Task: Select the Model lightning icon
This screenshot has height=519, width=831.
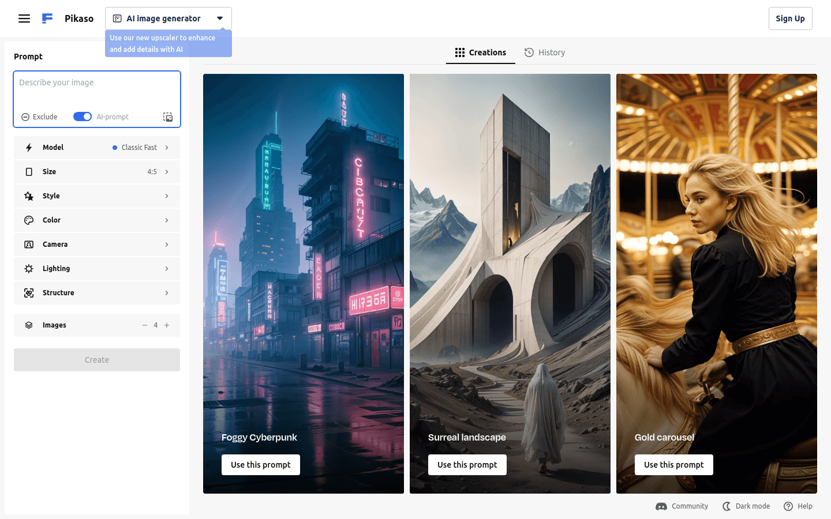Action: click(x=28, y=147)
